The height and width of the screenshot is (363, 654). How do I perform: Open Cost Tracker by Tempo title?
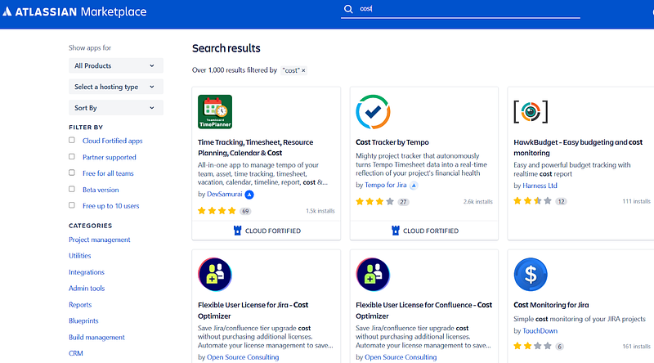click(x=392, y=142)
